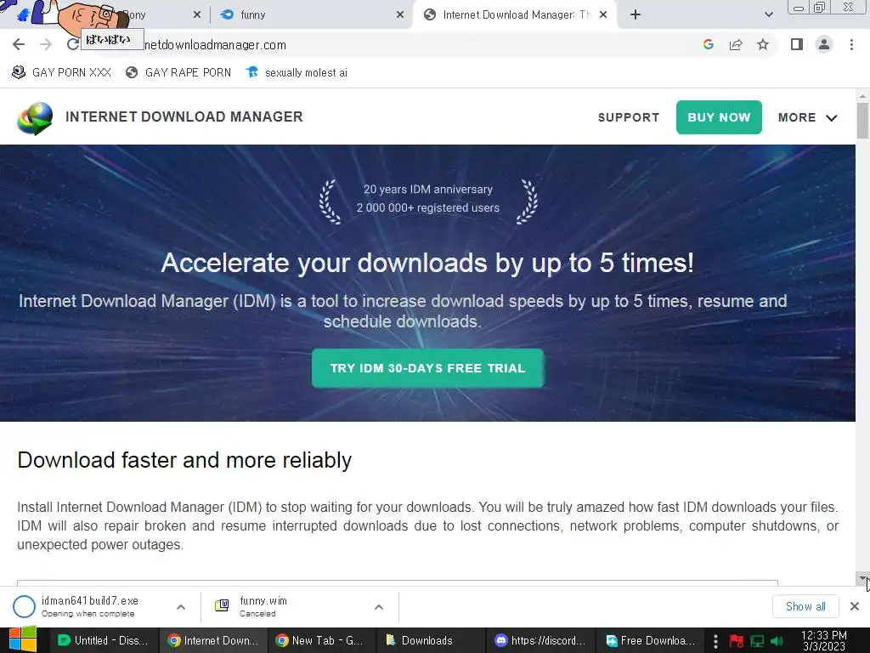Click the taskbar clock 12:33 PM

[824, 641]
